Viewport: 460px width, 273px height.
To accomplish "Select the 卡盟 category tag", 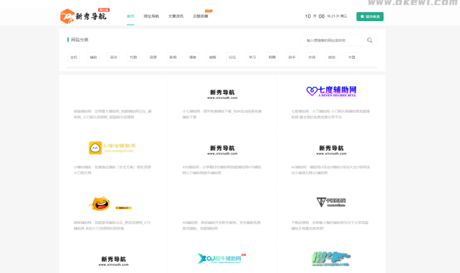I will click(351, 57).
